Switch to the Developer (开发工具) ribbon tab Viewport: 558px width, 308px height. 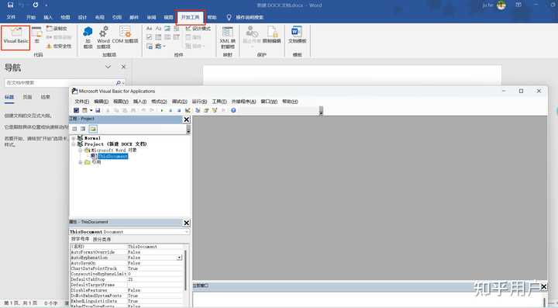pyautogui.click(x=191, y=17)
